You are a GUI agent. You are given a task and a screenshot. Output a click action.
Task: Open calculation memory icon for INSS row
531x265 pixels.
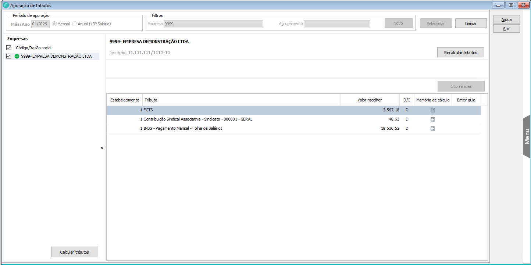(x=432, y=129)
